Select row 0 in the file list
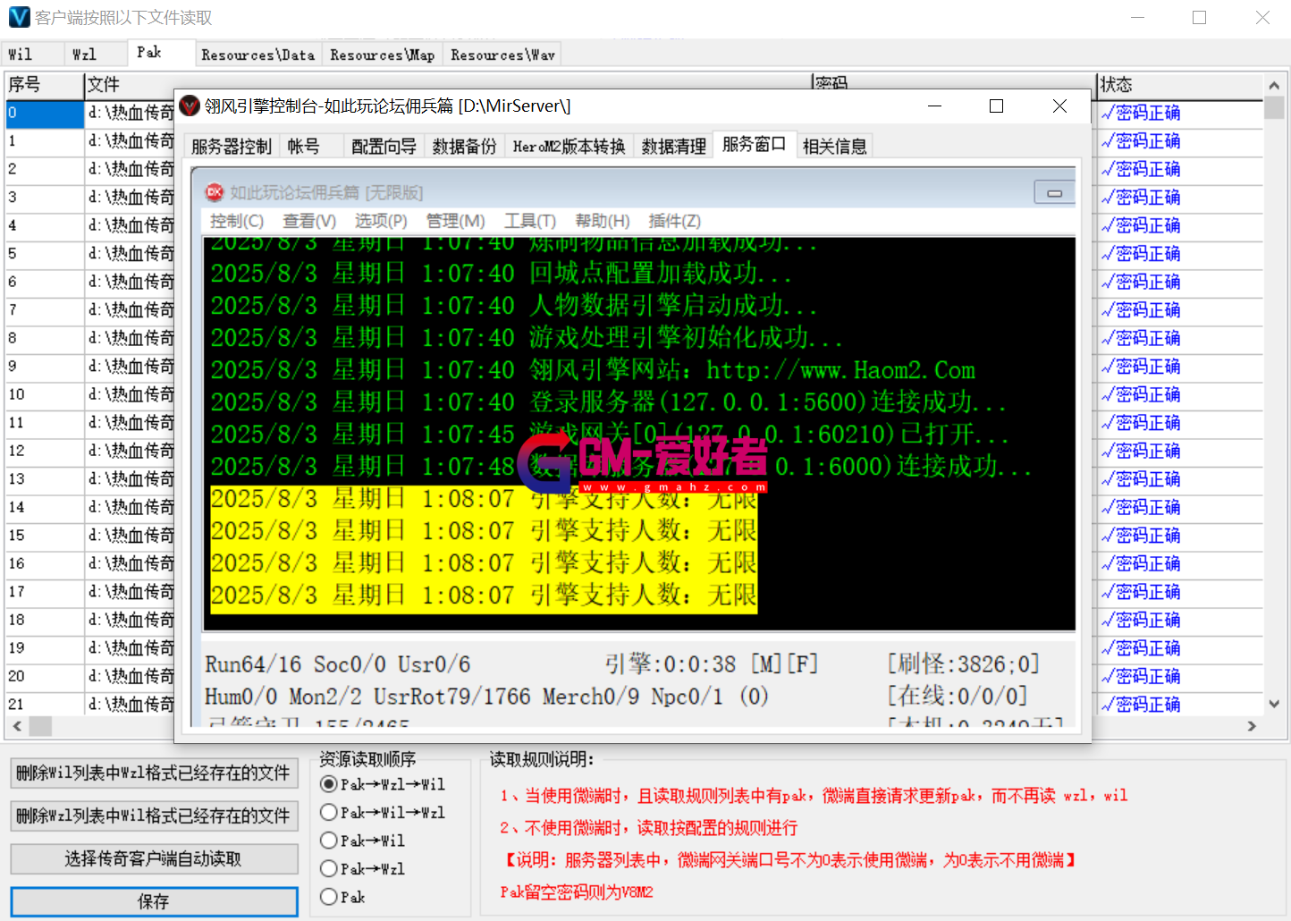The image size is (1291, 921). coord(45,114)
